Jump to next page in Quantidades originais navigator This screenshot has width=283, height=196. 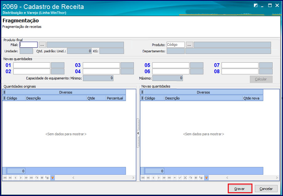26,178
